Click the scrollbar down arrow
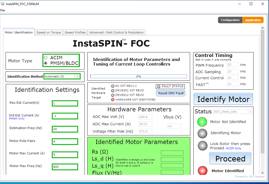This screenshot has height=184, width=269. 262,173
